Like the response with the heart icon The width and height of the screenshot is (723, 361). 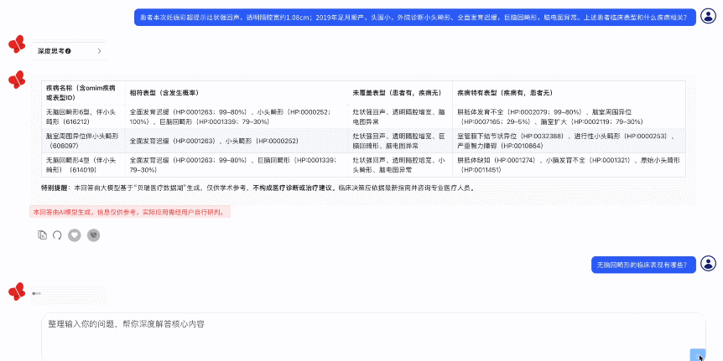tap(75, 235)
